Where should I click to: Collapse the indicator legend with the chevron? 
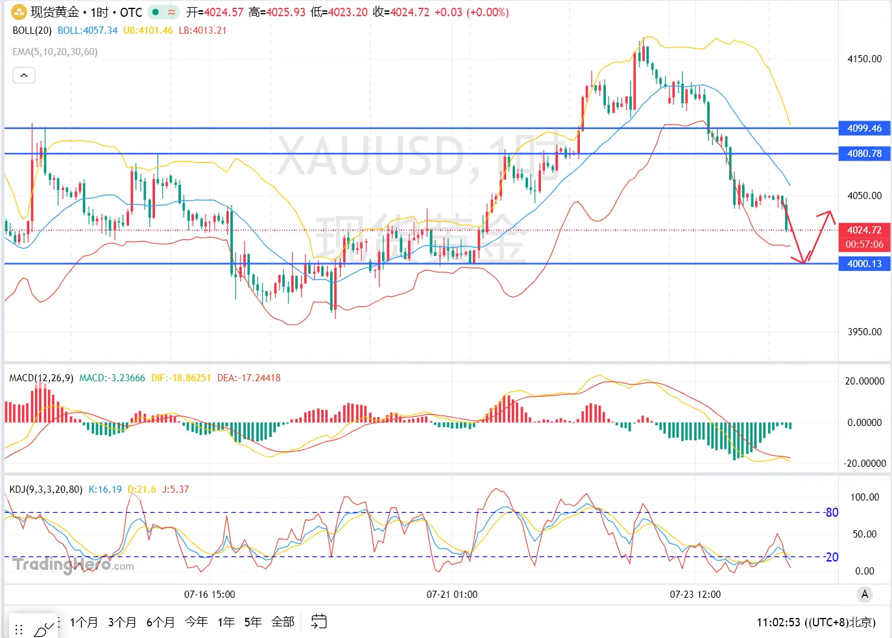(x=24, y=75)
